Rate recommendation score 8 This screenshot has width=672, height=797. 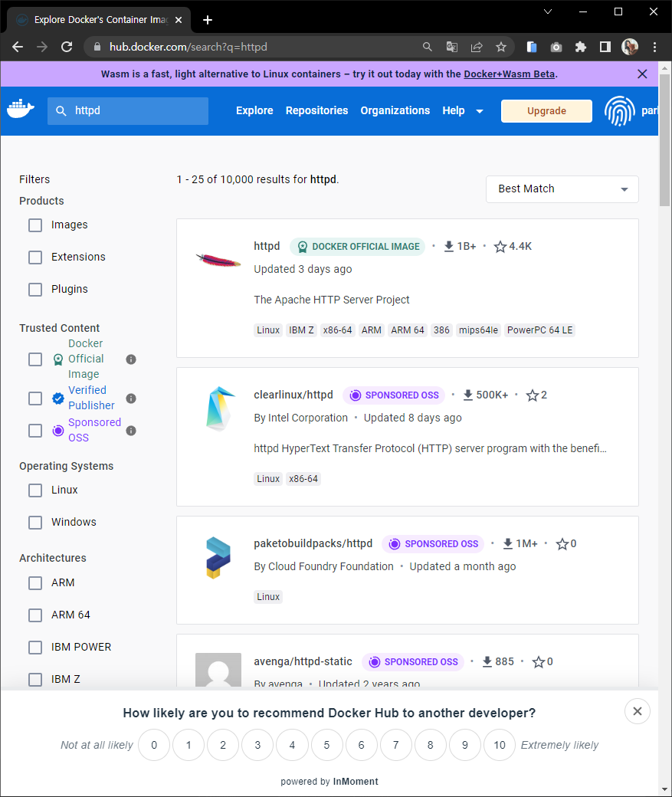(x=430, y=745)
